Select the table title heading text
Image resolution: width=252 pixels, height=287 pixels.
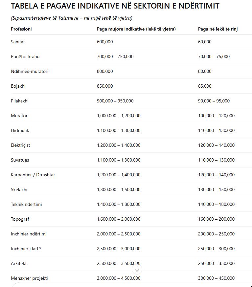click(x=115, y=6)
